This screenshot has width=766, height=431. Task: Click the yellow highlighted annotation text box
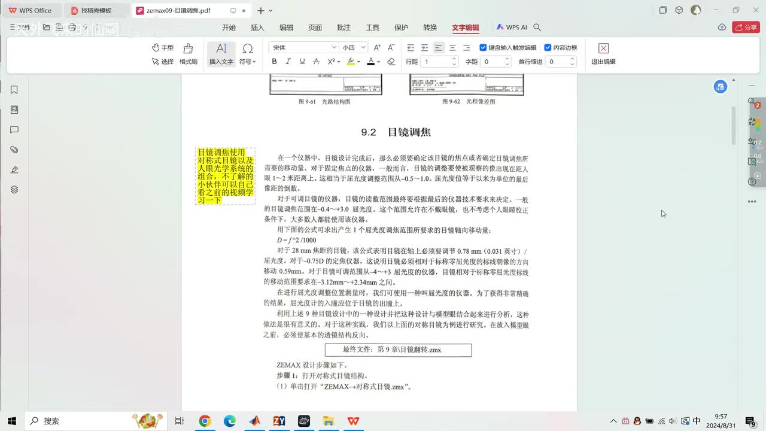pos(226,177)
